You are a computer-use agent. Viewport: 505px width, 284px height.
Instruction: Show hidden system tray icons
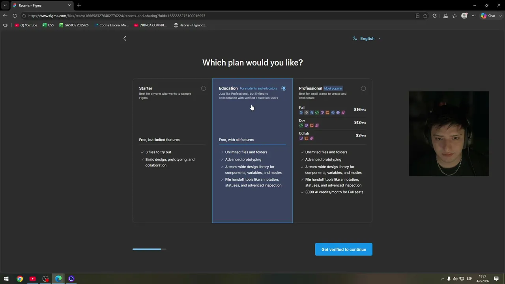click(x=442, y=279)
